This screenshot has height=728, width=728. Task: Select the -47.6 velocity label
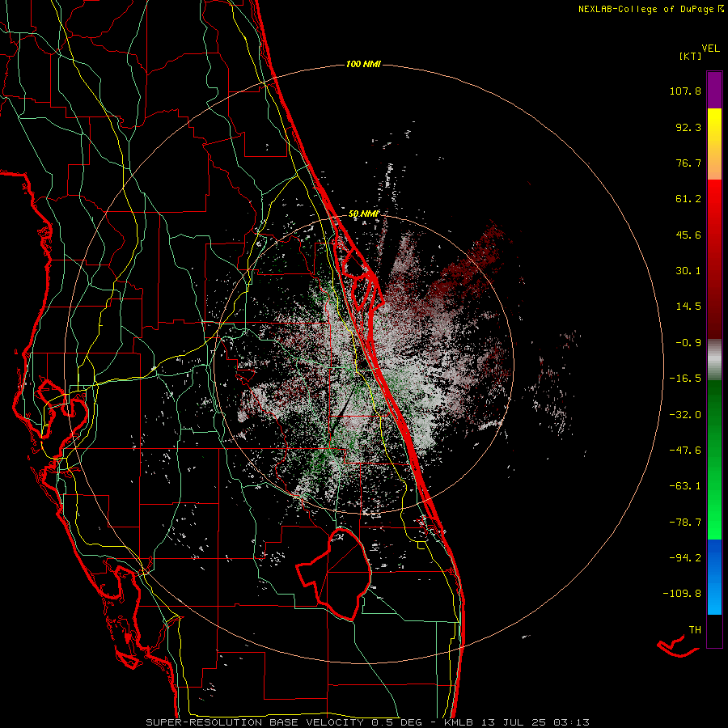(x=685, y=451)
